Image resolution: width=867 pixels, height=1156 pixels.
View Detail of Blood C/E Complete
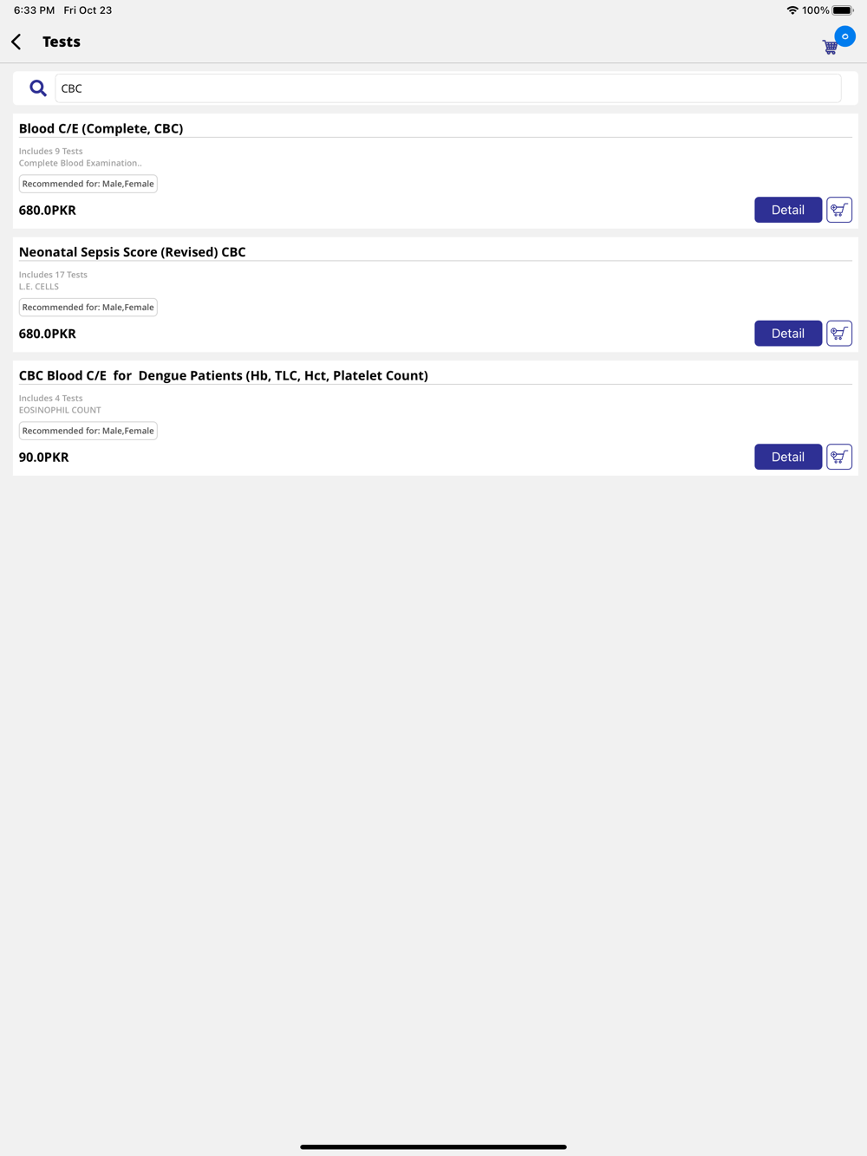point(787,210)
